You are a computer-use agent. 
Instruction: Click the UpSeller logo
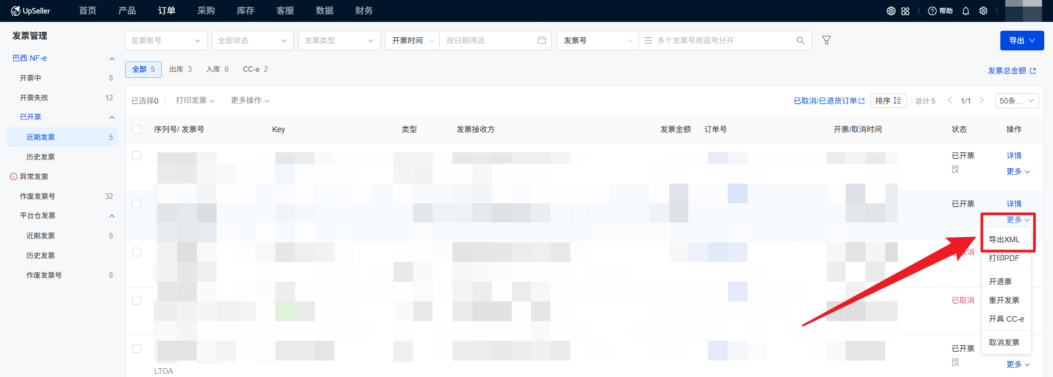[31, 11]
